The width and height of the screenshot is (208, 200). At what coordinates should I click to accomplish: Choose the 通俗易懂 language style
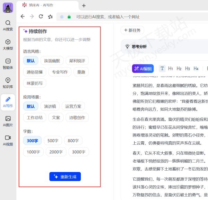[35, 72]
